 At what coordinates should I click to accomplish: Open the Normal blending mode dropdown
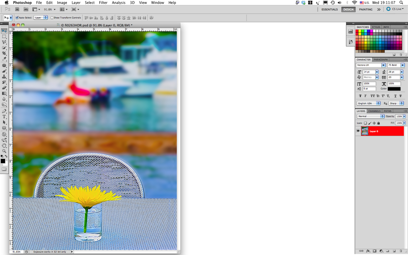[x=382, y=116]
